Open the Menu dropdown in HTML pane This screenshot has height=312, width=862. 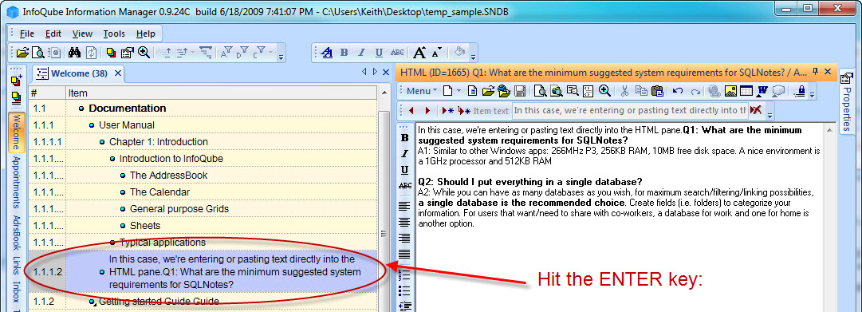[422, 91]
